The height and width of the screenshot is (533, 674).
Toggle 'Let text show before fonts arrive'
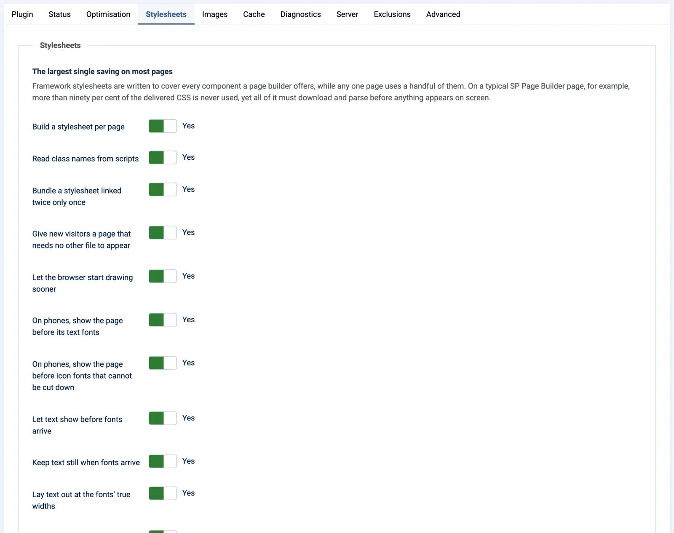[163, 418]
